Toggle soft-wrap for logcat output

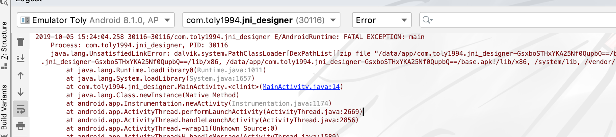(21, 109)
